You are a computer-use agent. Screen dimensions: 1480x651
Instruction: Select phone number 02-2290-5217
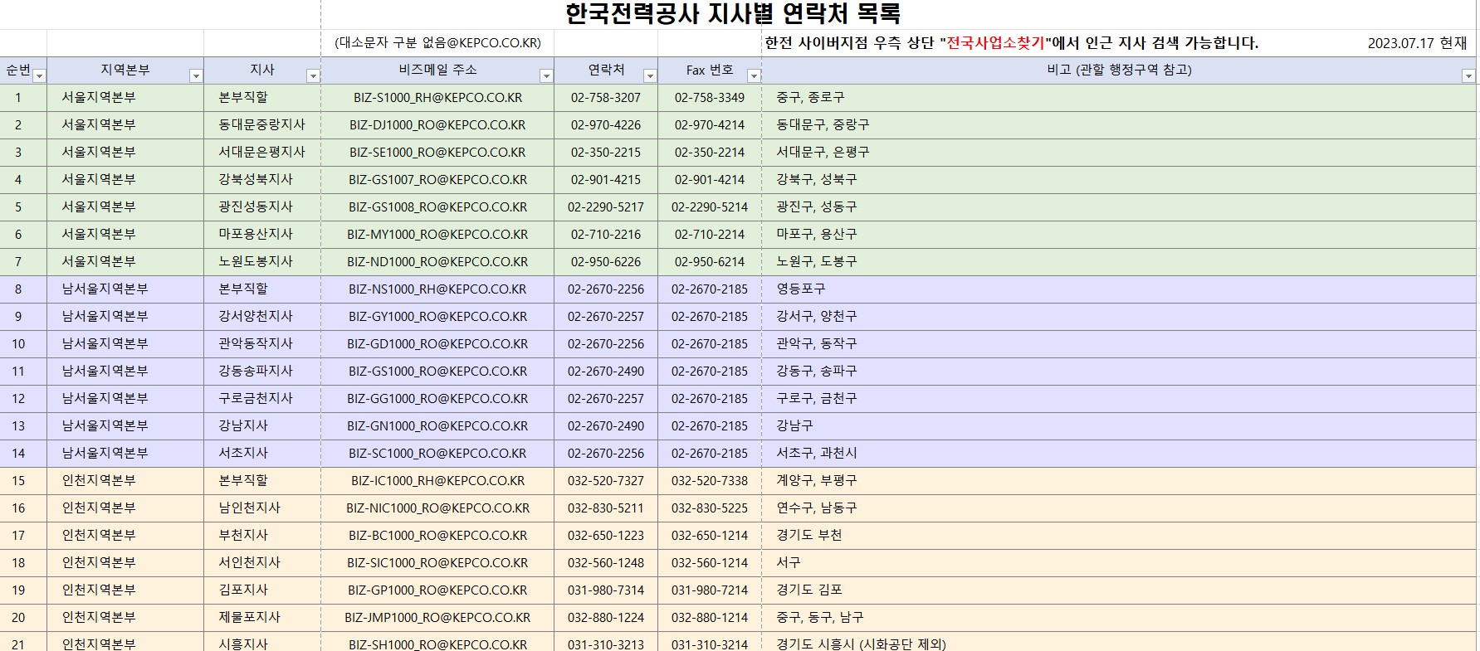(606, 207)
